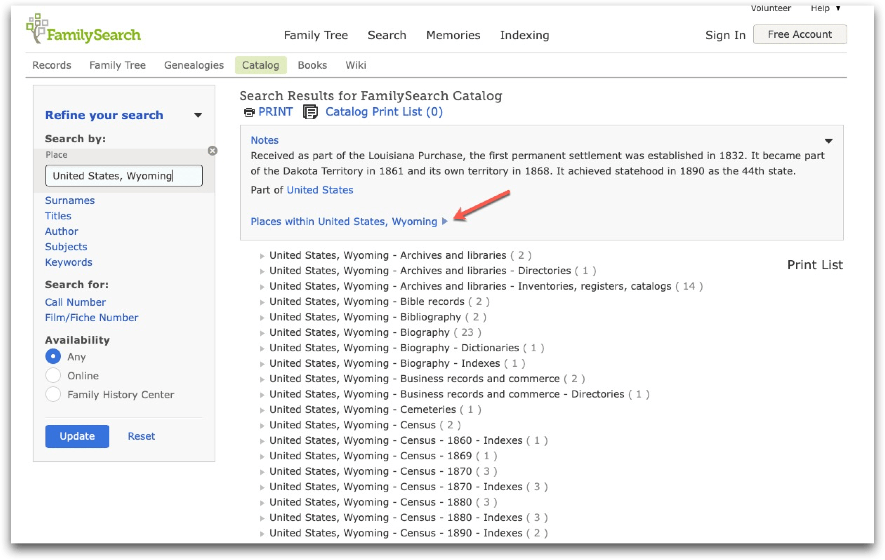Open the Film/Fiche Number search link
This screenshot has width=885, height=560.
point(92,317)
